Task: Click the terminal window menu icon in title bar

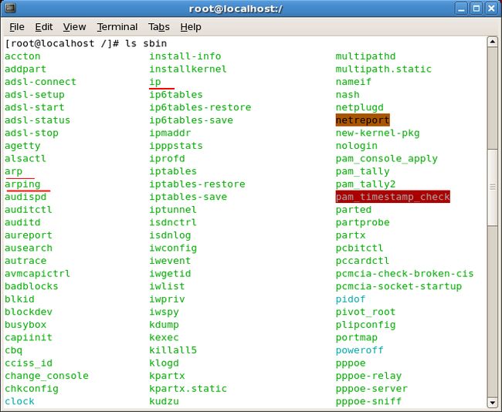Action: [10, 8]
